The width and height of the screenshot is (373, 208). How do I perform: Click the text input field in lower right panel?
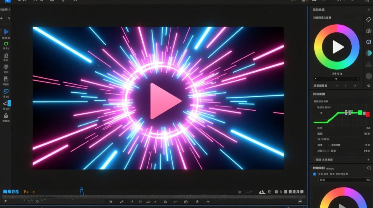(344, 180)
